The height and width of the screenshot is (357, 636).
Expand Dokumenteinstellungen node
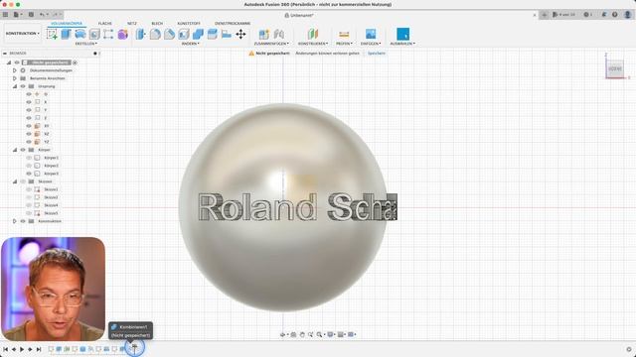click(15, 70)
